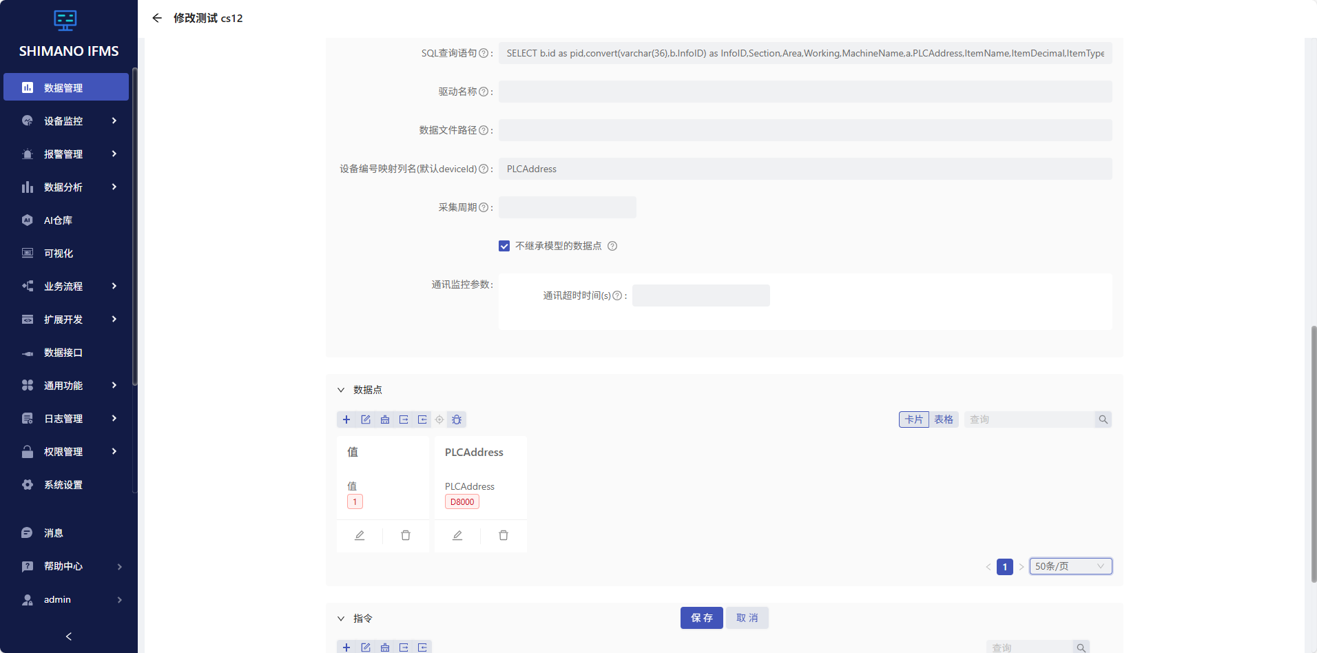Click the help icon next to SQL查询语句
This screenshot has width=1317, height=653.
(484, 52)
